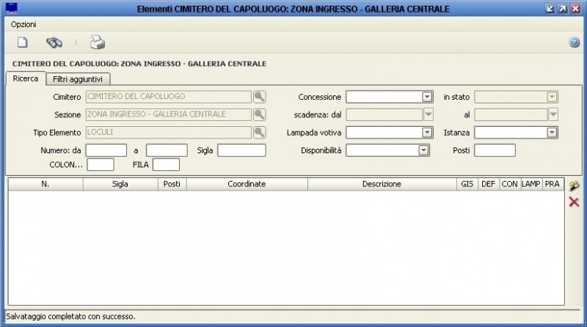This screenshot has width=587, height=327.
Task: Sort by the Descrizione column header
Action: coord(382,184)
